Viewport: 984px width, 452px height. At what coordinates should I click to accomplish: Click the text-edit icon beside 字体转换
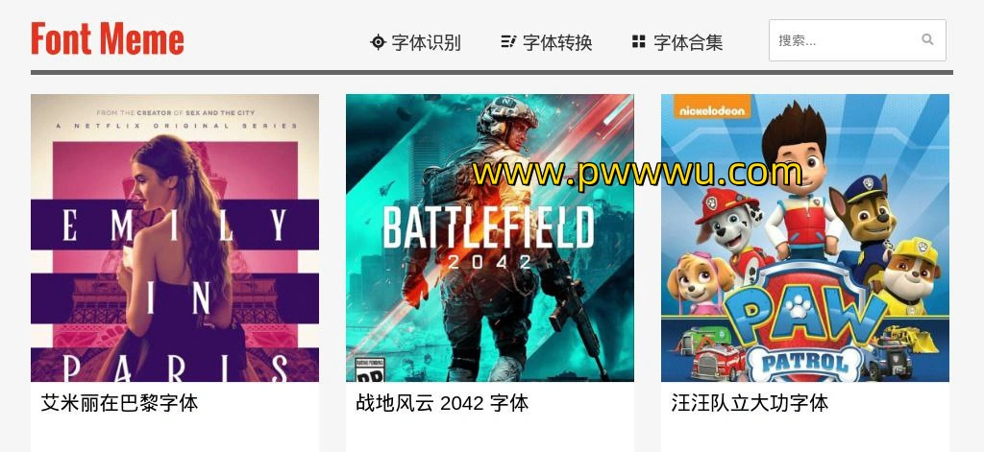pos(508,42)
